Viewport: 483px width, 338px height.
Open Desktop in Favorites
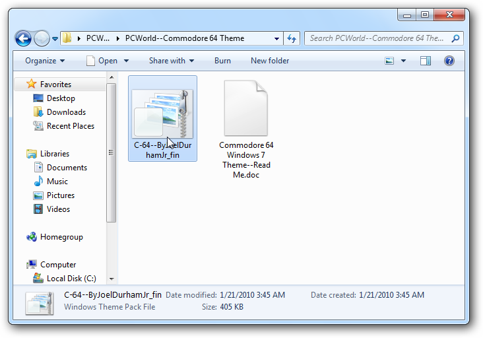[x=61, y=98]
